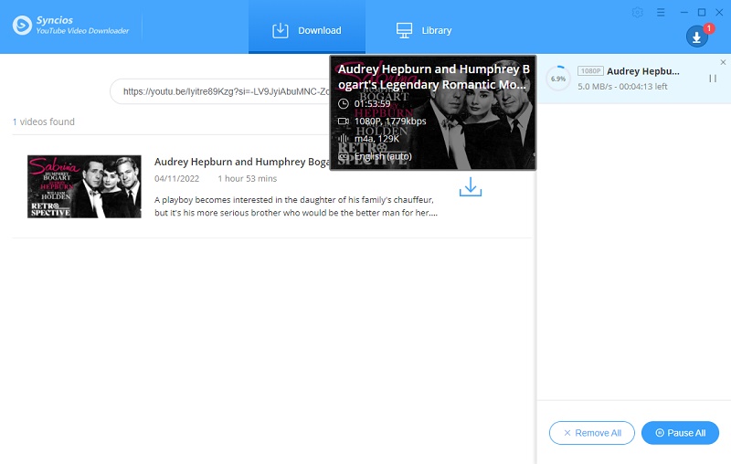The height and width of the screenshot is (464, 731).
Task: Toggle the download queue icon with badge
Action: [x=697, y=37]
